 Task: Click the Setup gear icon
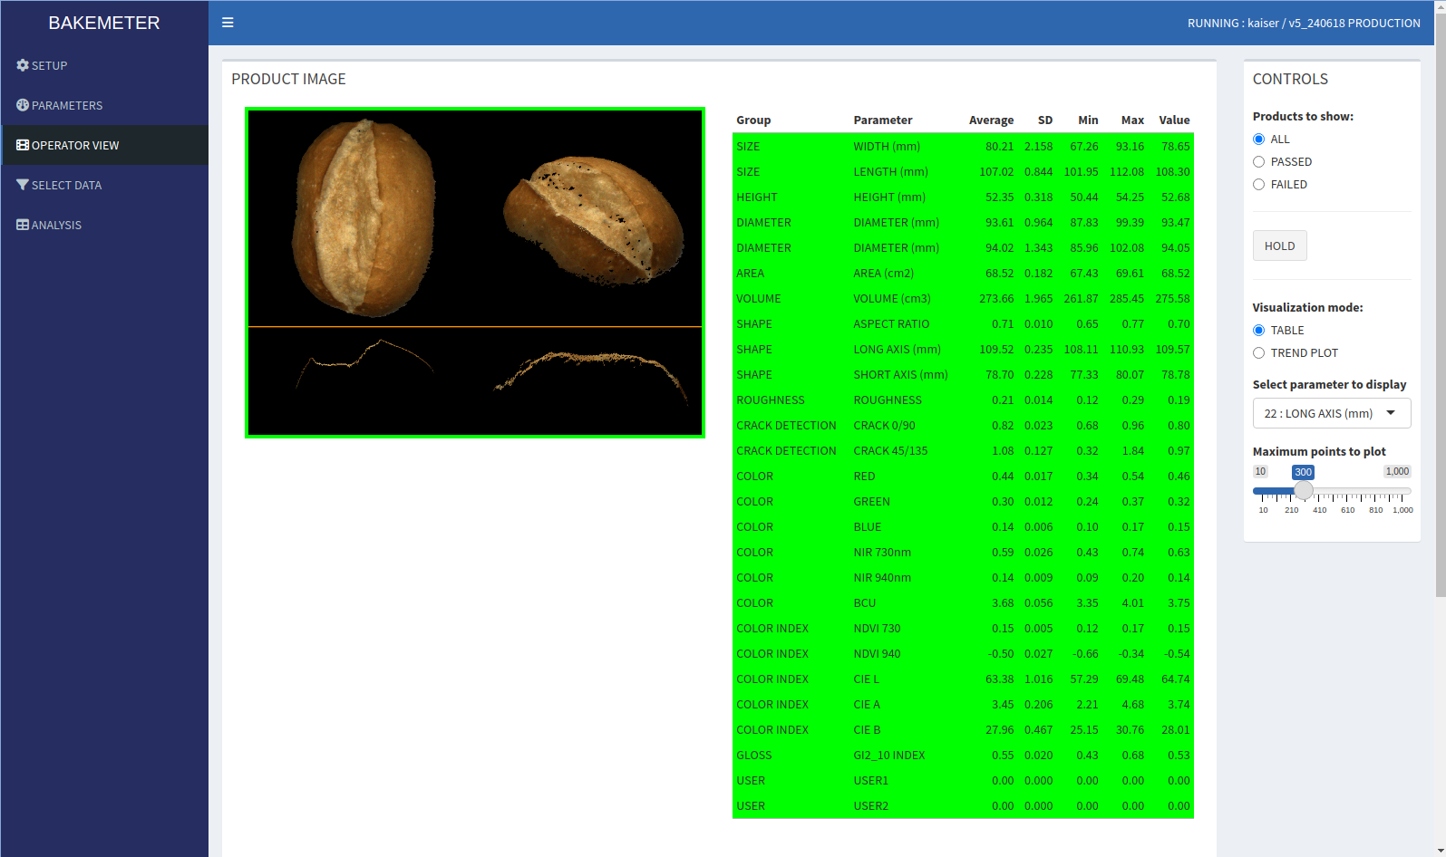(x=23, y=65)
